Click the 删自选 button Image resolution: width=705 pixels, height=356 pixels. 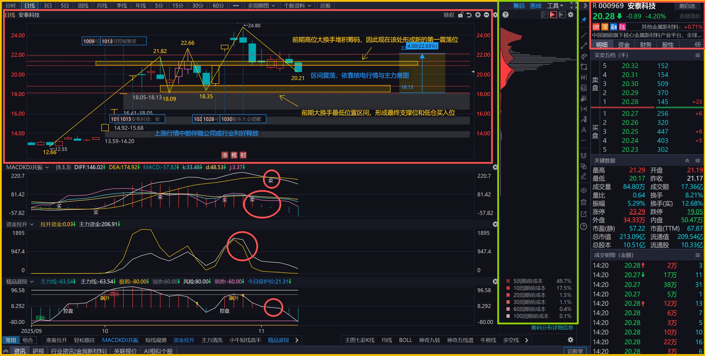coord(687,6)
